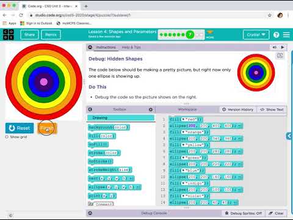This screenshot has width=293, height=220.
Task: Click the speaker icon in instructions bar
Action: 274,47
